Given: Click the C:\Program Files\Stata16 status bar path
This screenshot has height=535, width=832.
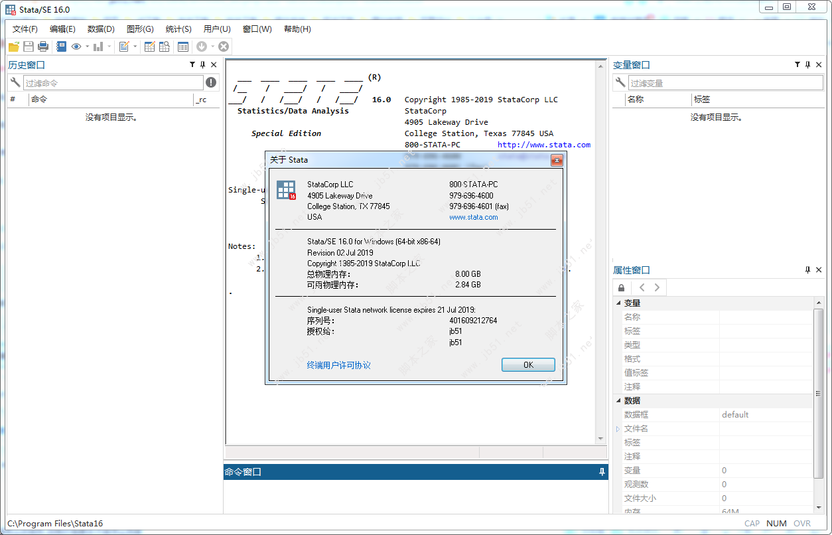Looking at the screenshot, I should (55, 524).
